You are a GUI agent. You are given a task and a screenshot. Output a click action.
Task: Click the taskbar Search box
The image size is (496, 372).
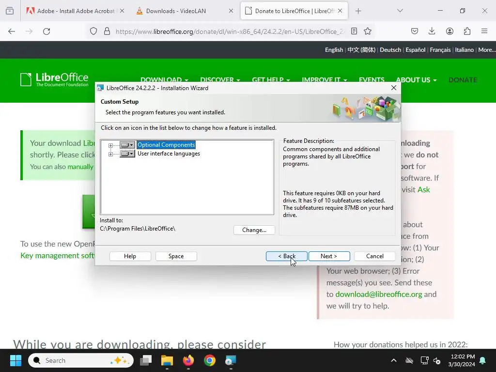pyautogui.click(x=81, y=360)
